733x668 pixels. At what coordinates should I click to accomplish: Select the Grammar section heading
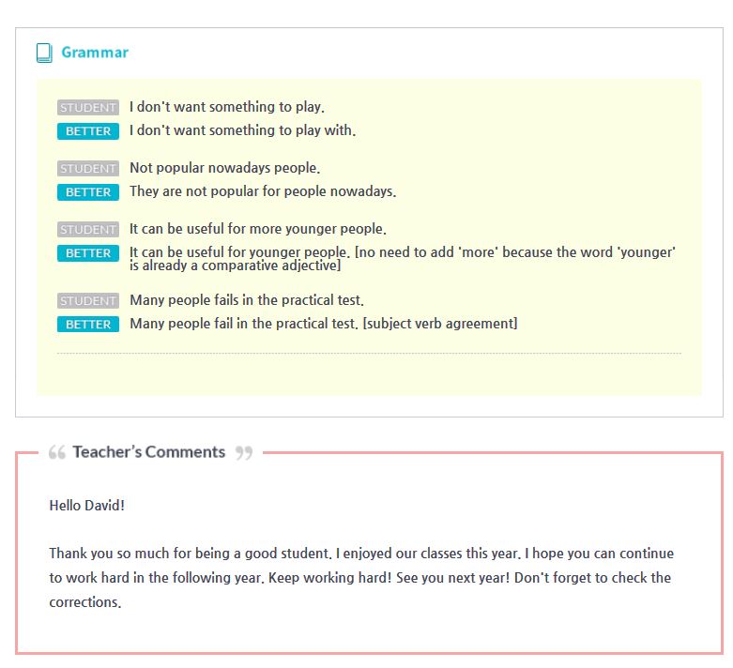95,53
